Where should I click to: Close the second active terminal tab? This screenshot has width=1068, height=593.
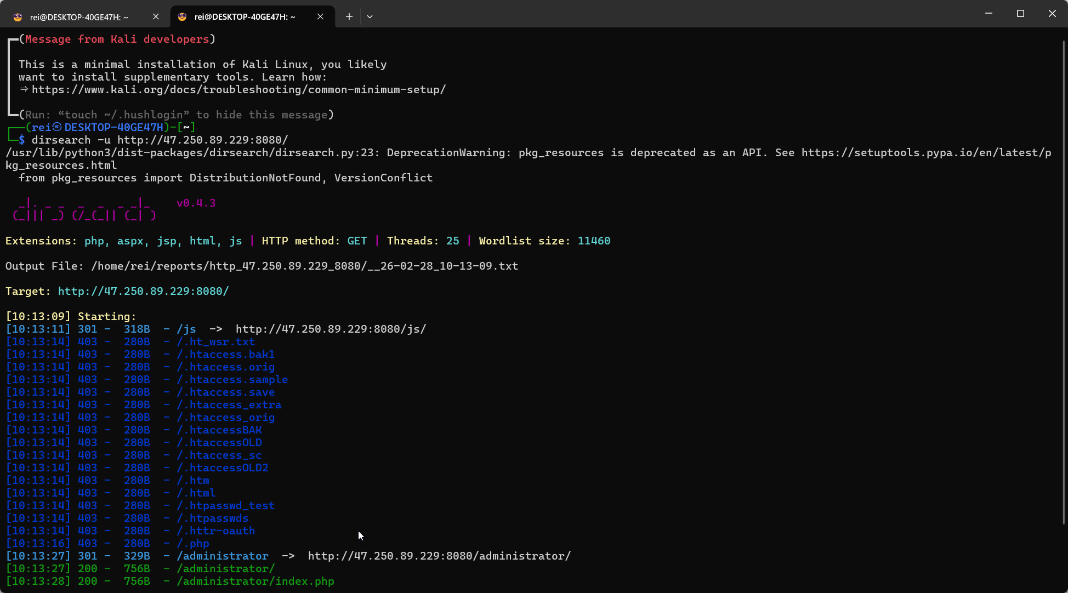[320, 17]
